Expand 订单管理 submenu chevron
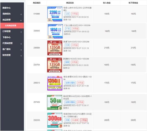This screenshot has height=131, width=147. coord(21,32)
